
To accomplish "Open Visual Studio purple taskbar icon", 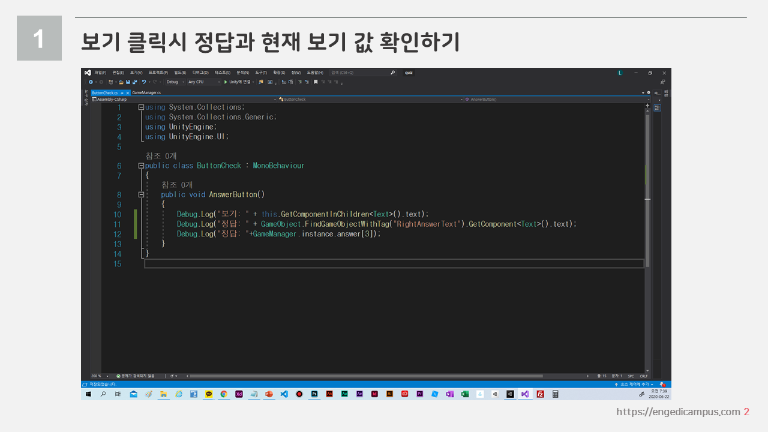I will coord(525,394).
